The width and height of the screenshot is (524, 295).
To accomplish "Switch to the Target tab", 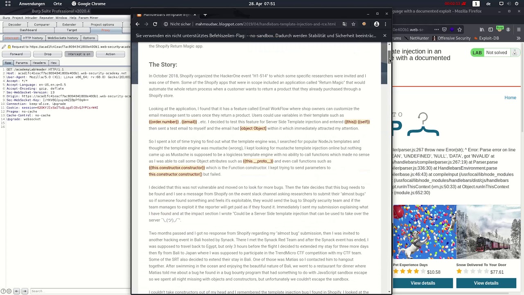I will coord(72,30).
